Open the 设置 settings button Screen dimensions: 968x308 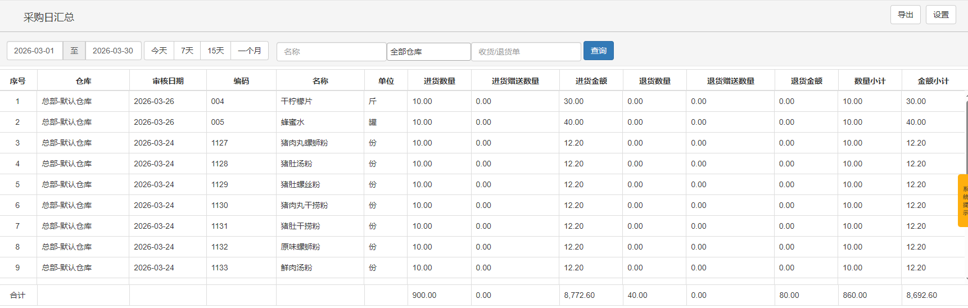[940, 15]
